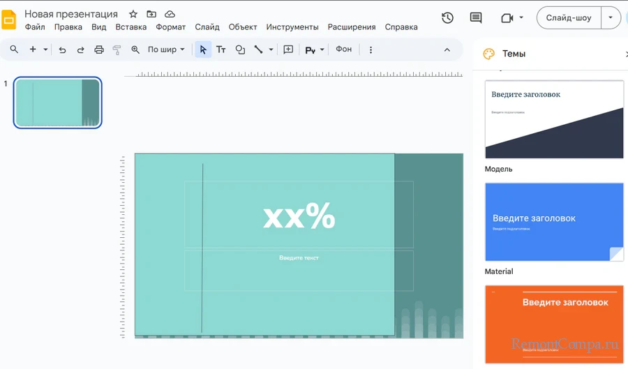628x369 pixels.
Task: Activate the cursor select tool
Action: click(x=203, y=50)
